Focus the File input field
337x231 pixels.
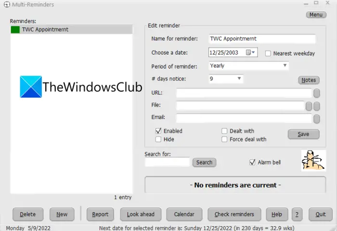coord(240,106)
